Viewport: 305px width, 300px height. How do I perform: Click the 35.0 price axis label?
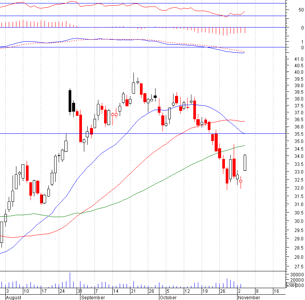tap(299, 141)
